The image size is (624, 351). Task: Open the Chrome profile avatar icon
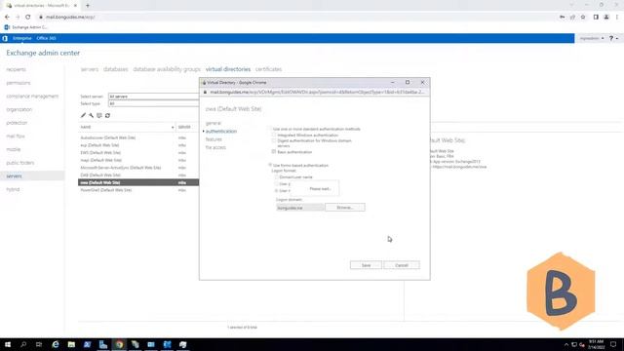606,18
